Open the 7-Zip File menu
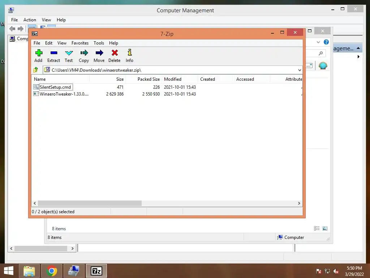This screenshot has height=278, width=370. (37, 43)
